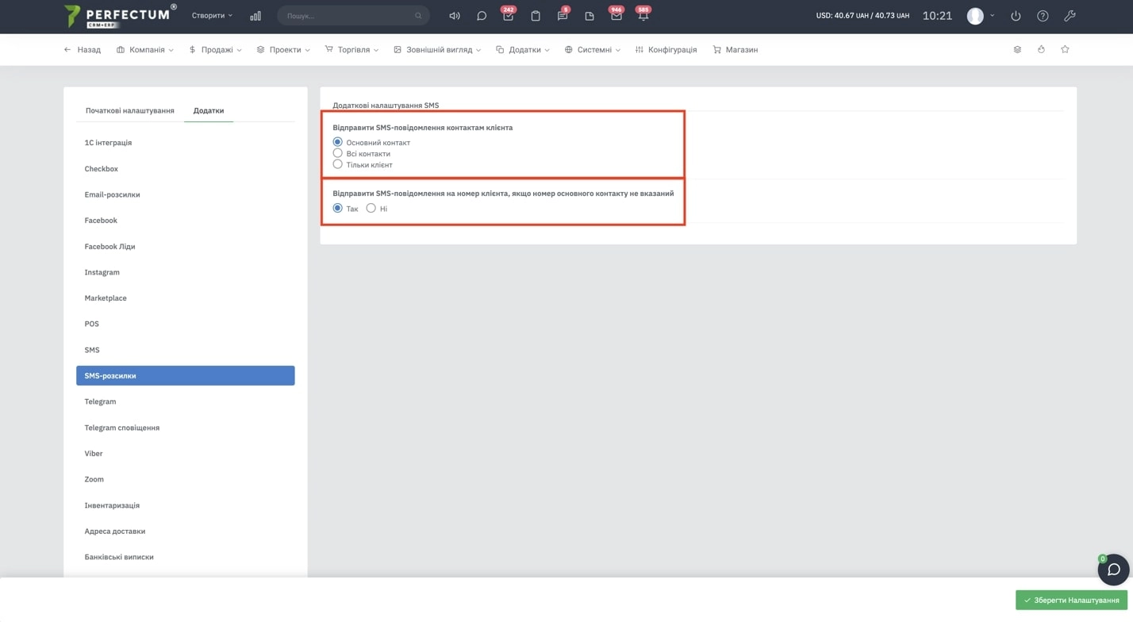Click 'Зберегти Налаштування' button
Viewport: 1133px width, 622px height.
pyautogui.click(x=1071, y=601)
